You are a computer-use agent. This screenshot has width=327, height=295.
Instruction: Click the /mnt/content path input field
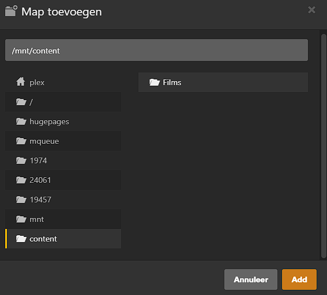coord(156,50)
